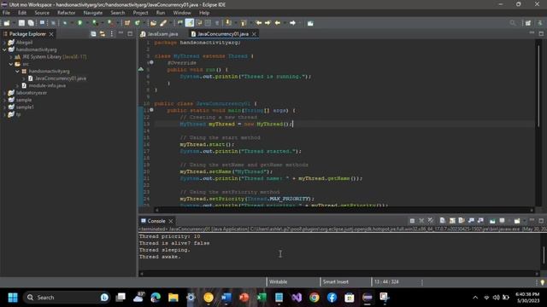Click the Save All toolbar icon
The image size is (547, 307).
pos(31,23)
